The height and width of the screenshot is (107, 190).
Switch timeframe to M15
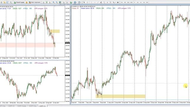click(x=128, y=2)
